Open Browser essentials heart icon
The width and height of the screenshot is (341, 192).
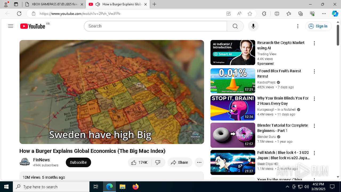[x=312, y=14]
